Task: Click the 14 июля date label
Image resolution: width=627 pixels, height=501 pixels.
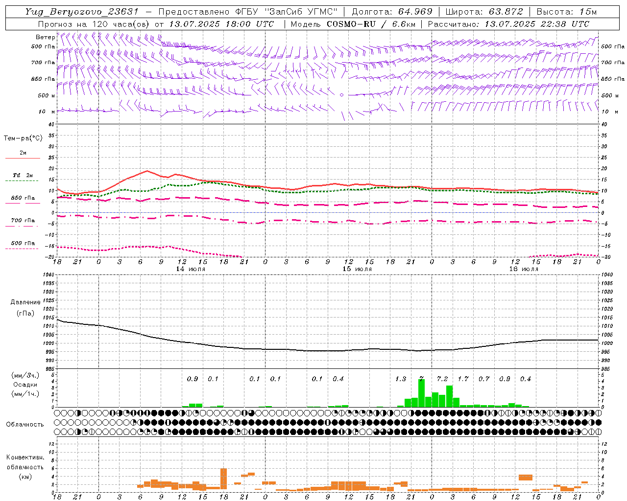Action: pos(190,269)
